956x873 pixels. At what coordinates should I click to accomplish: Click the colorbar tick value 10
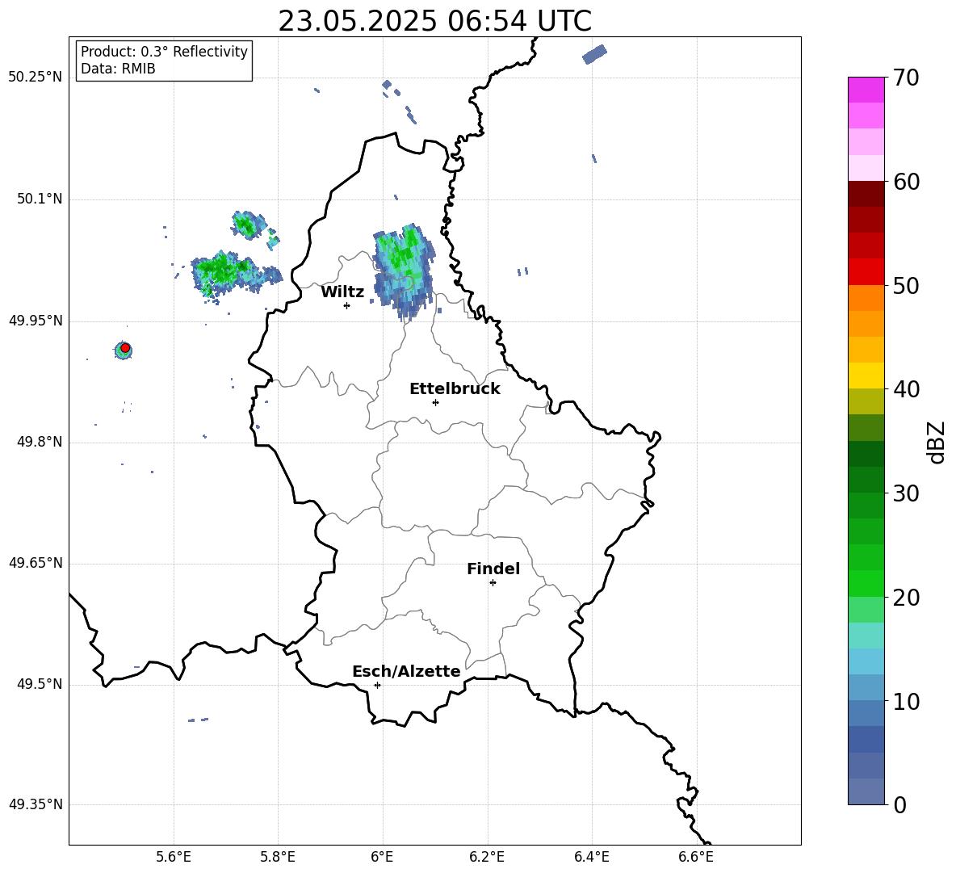(x=907, y=701)
